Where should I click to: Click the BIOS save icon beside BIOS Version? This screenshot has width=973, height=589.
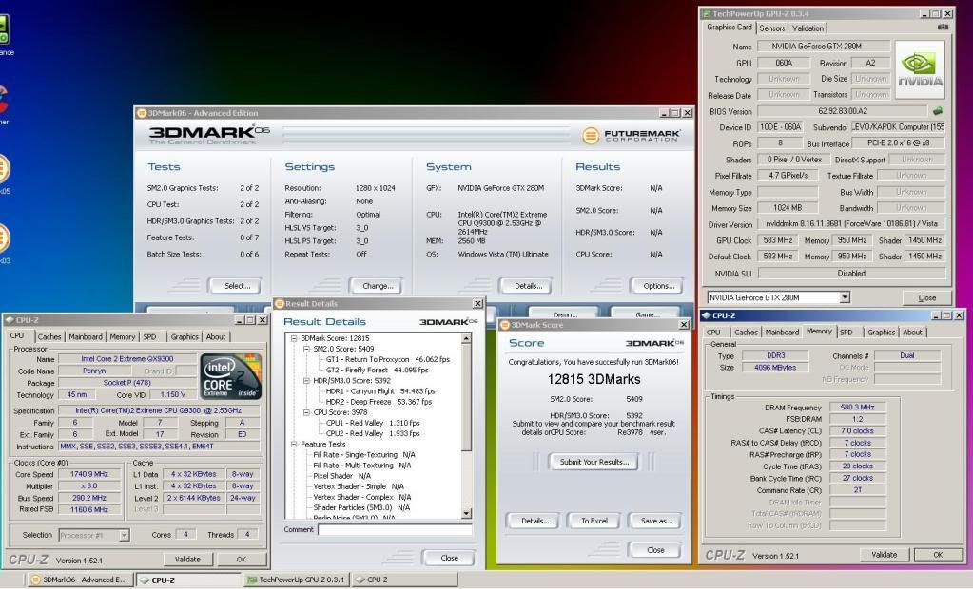938,111
